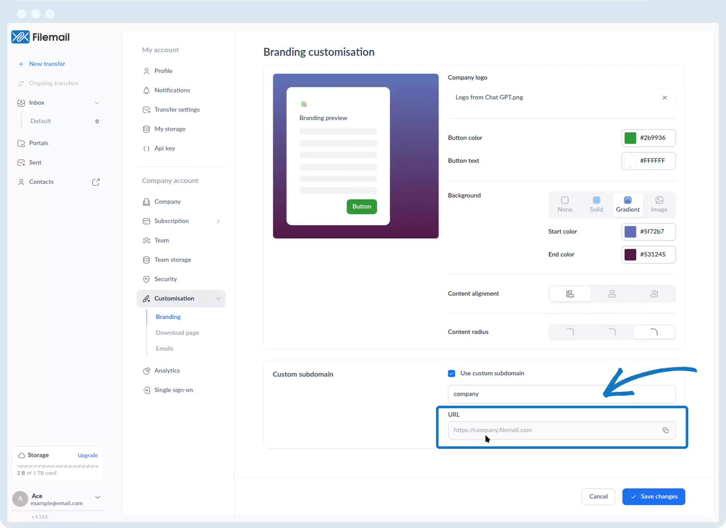Viewport: 726px width, 528px height.
Task: Choose the medium content radius option
Action: [x=612, y=332]
